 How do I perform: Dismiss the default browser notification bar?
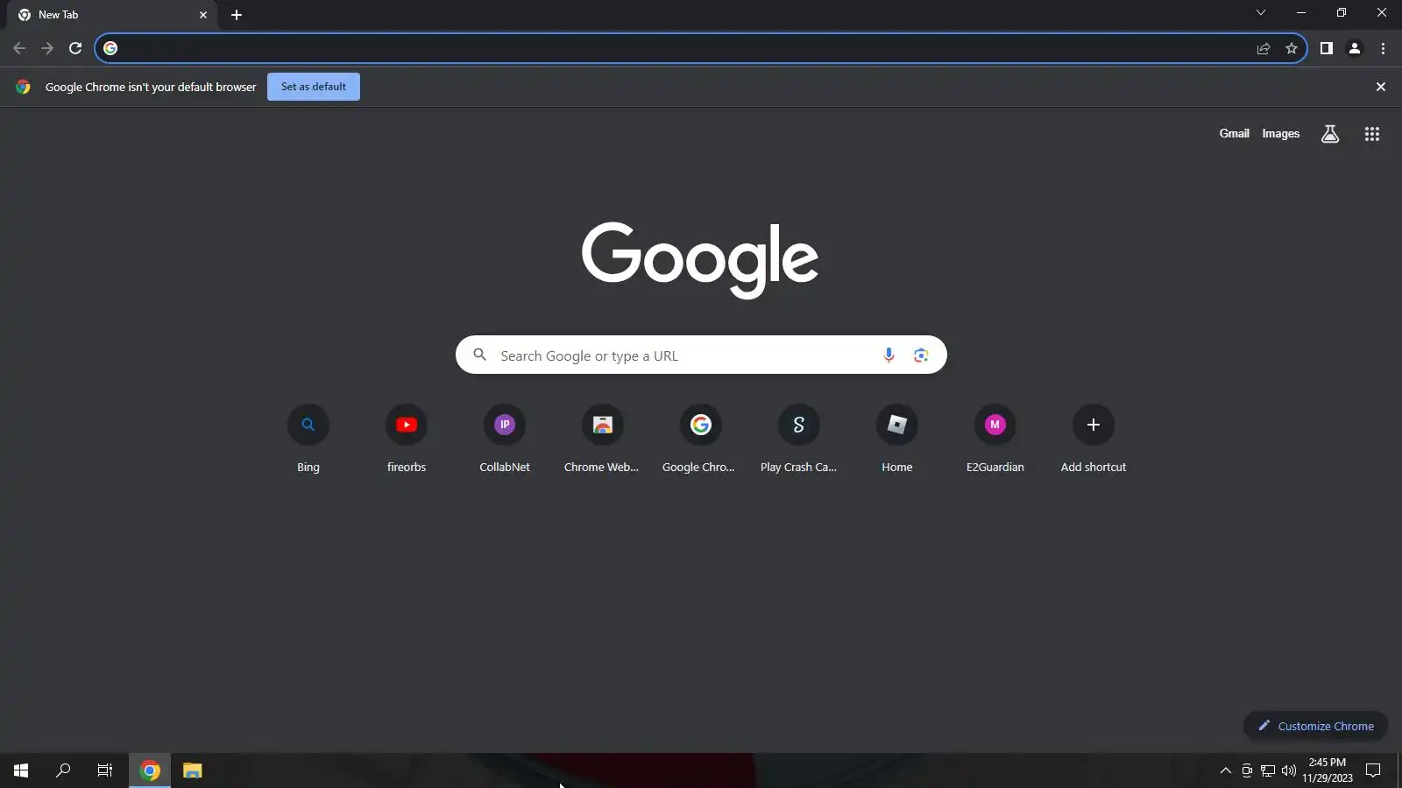(1381, 87)
